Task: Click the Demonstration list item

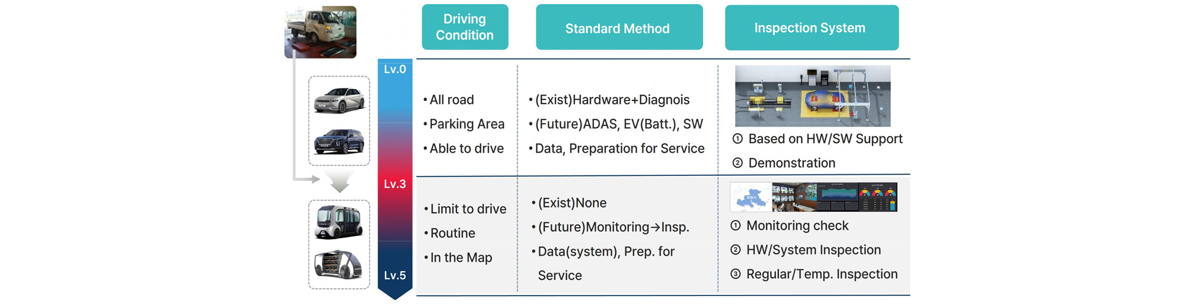Action: 784,163
